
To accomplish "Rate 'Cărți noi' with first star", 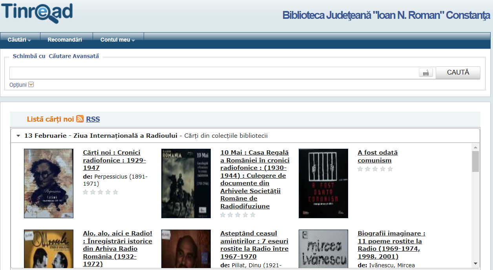I will [85, 192].
